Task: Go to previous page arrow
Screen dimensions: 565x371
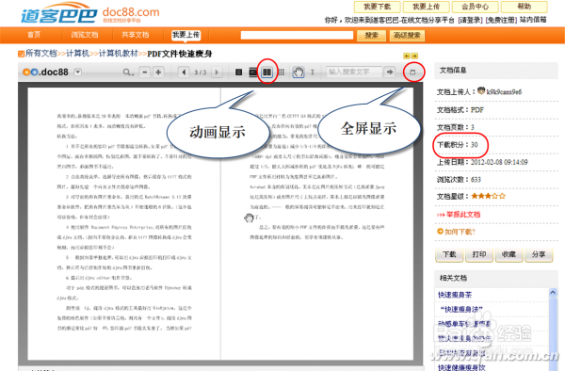Action: tap(184, 73)
